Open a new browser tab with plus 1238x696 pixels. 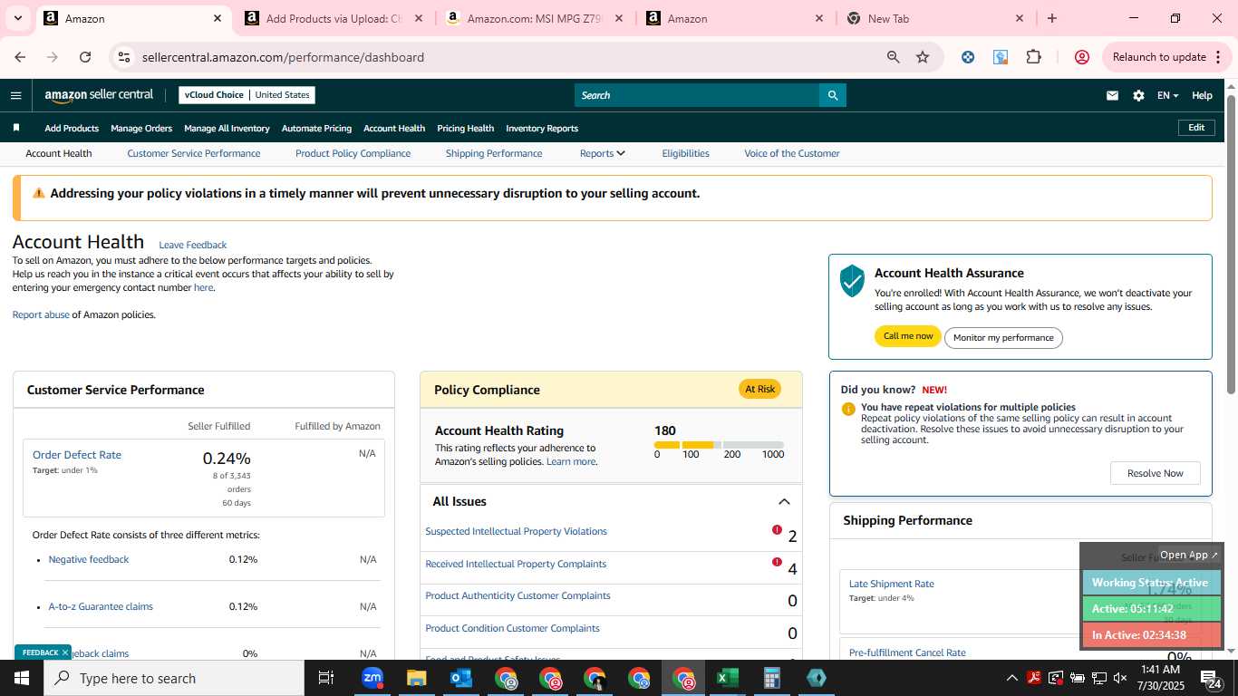tap(1051, 18)
